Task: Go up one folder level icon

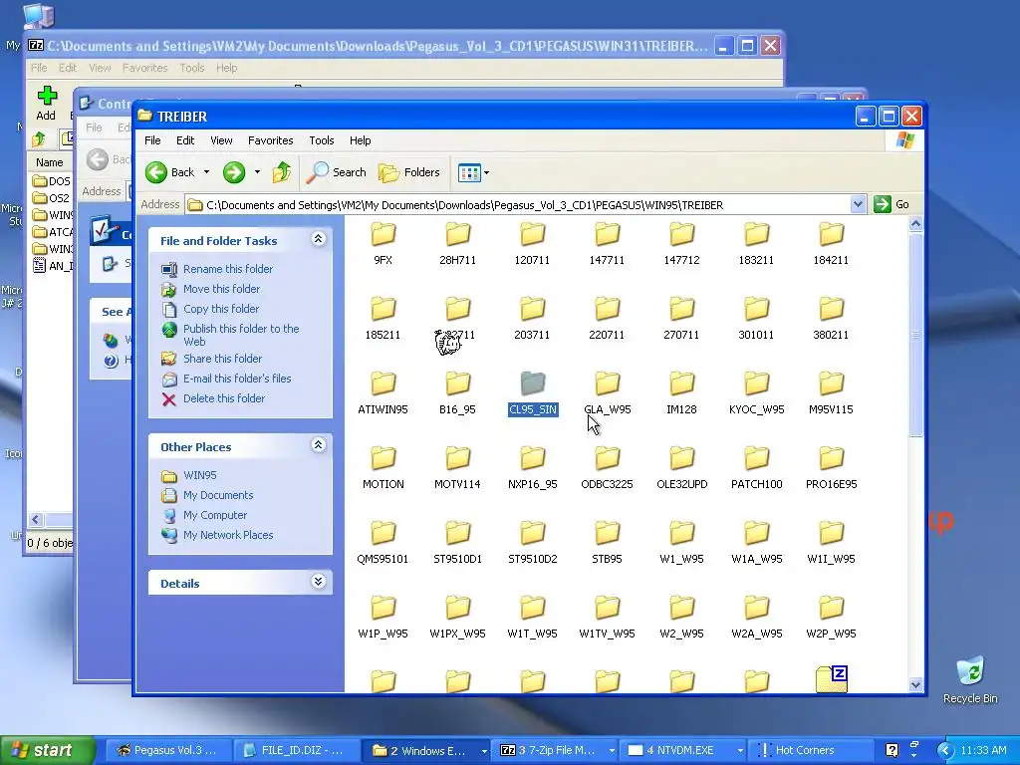Action: [x=282, y=172]
